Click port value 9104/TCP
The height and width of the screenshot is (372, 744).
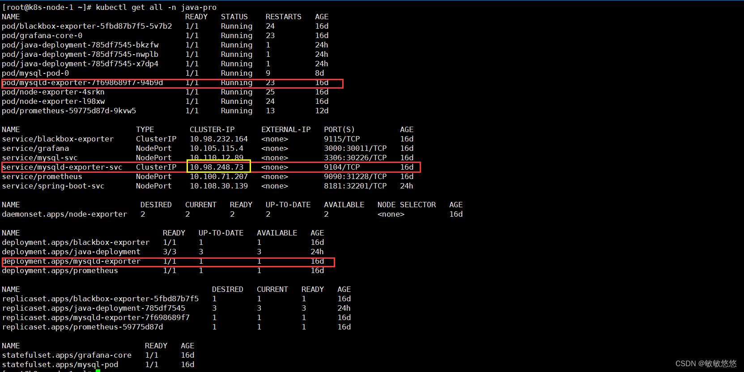click(x=342, y=167)
